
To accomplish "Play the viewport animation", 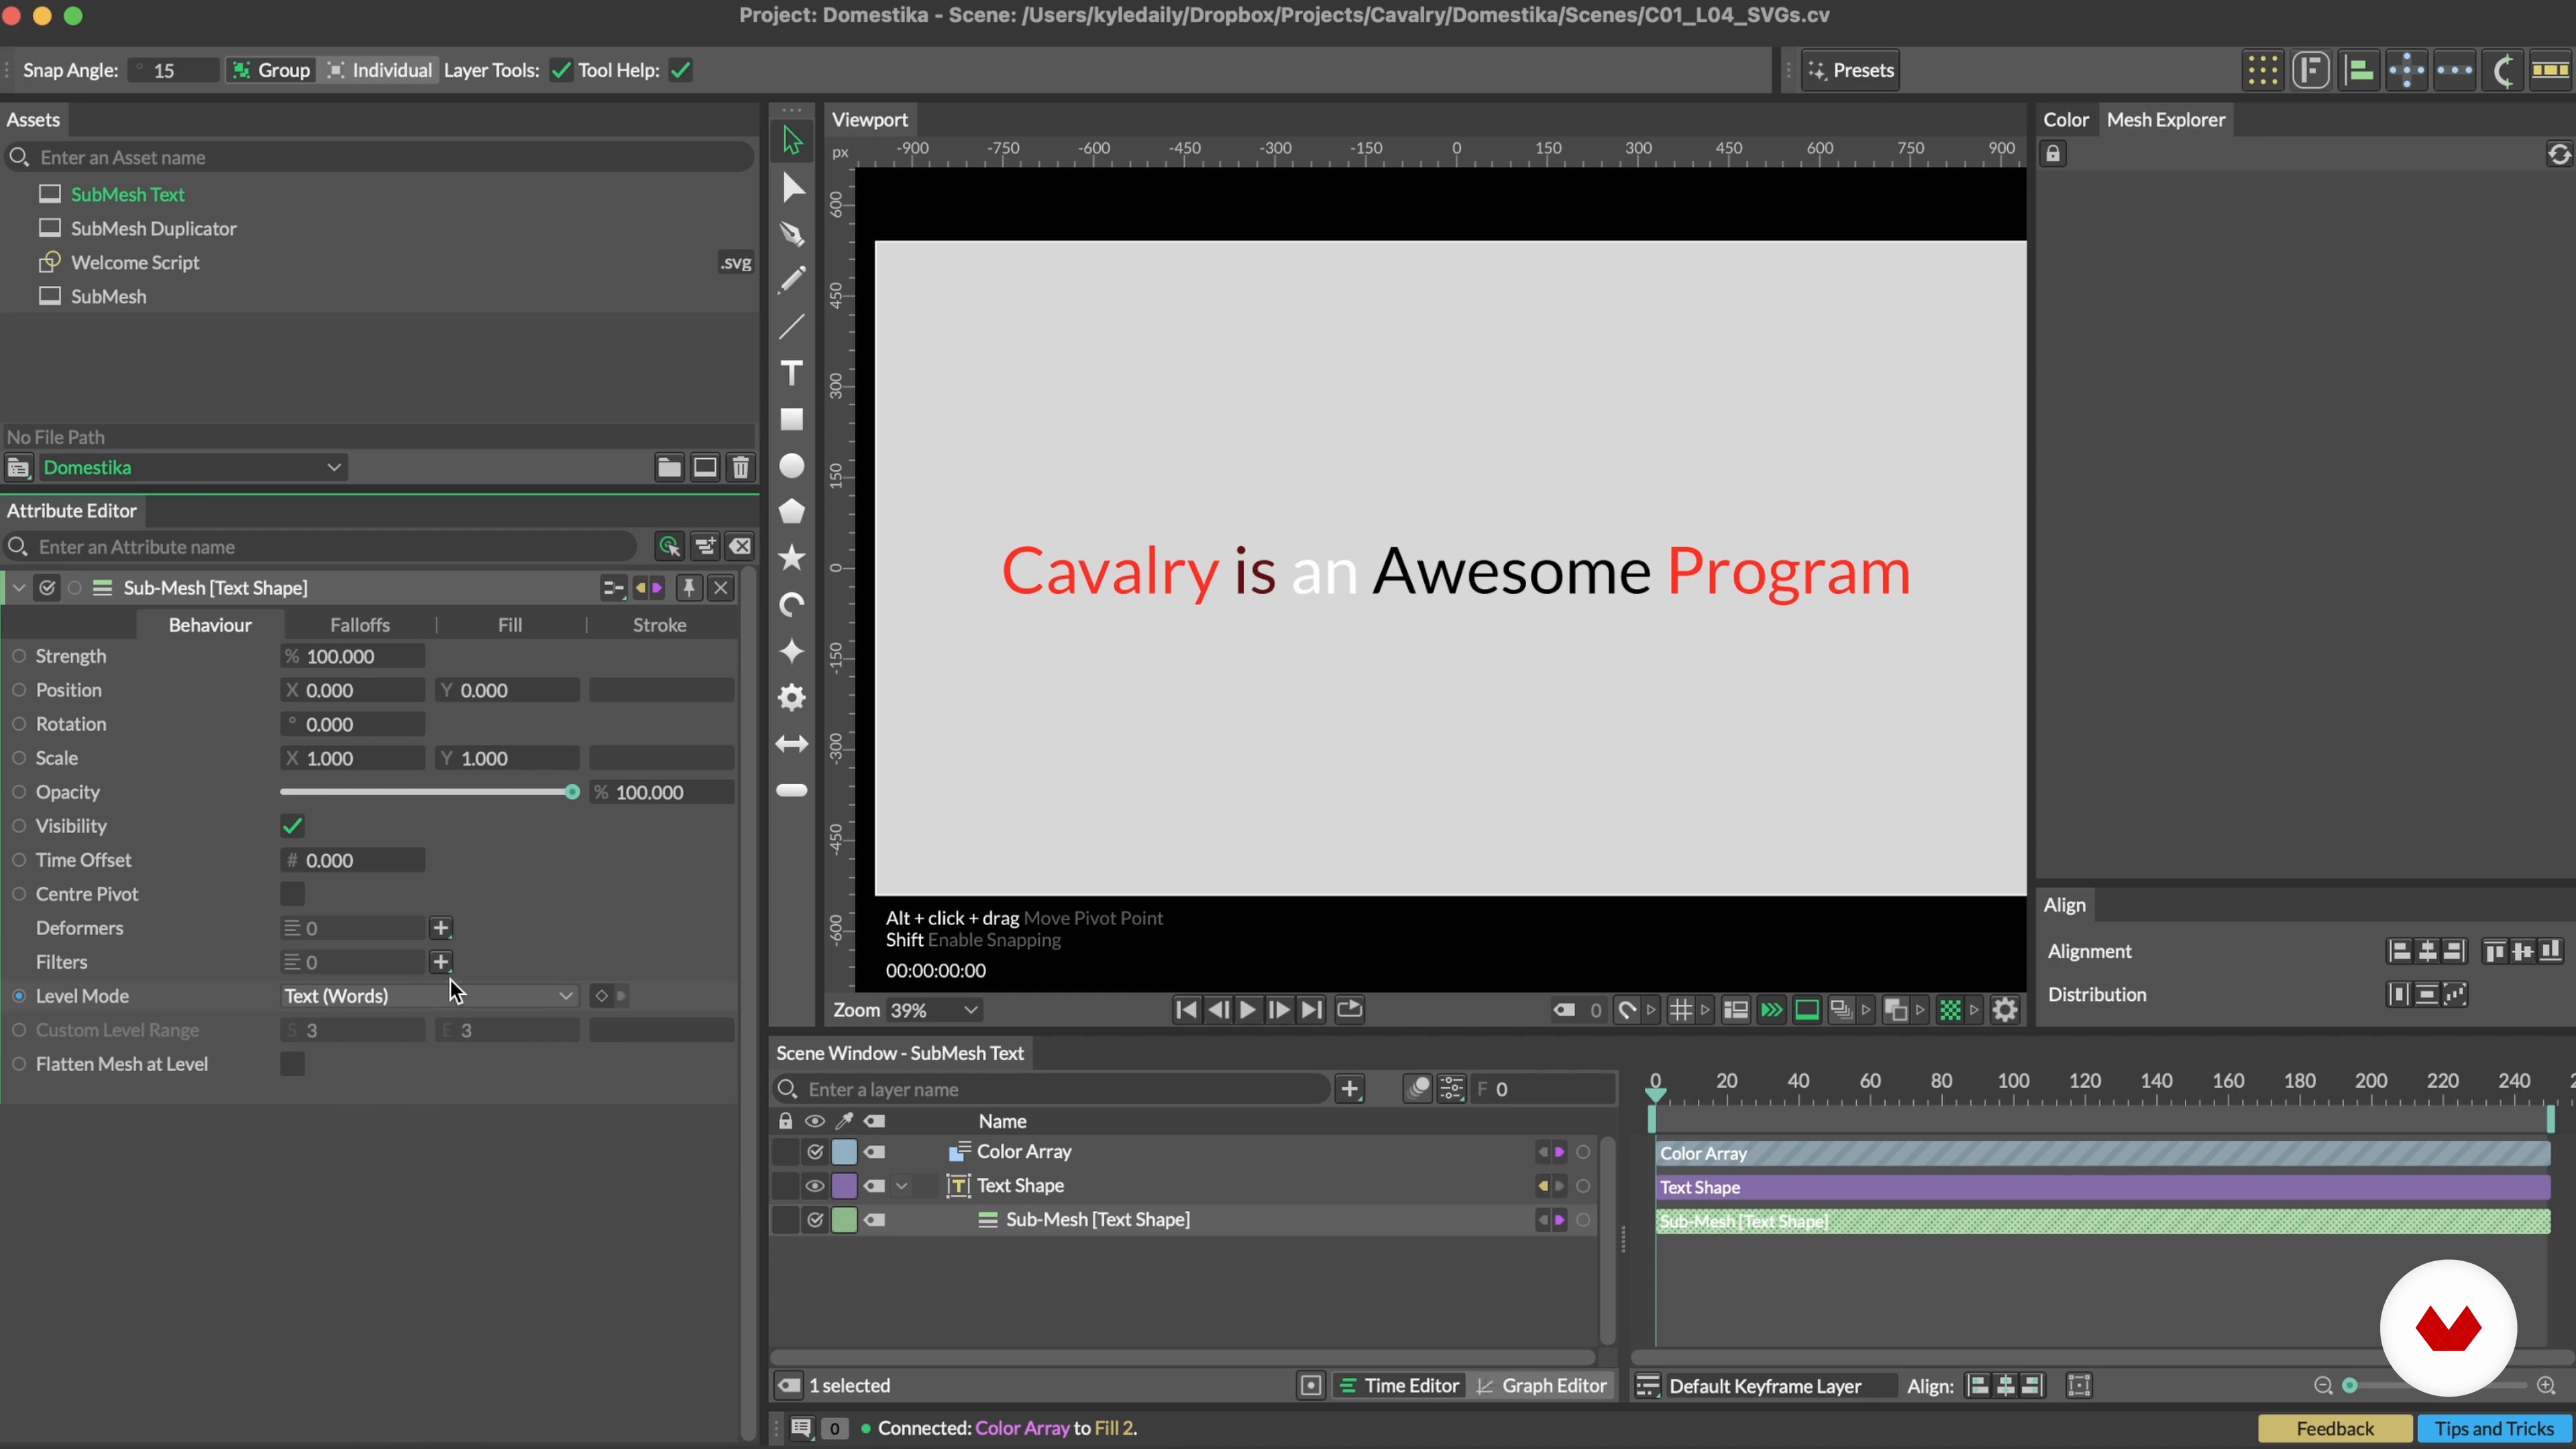I will (1247, 1010).
